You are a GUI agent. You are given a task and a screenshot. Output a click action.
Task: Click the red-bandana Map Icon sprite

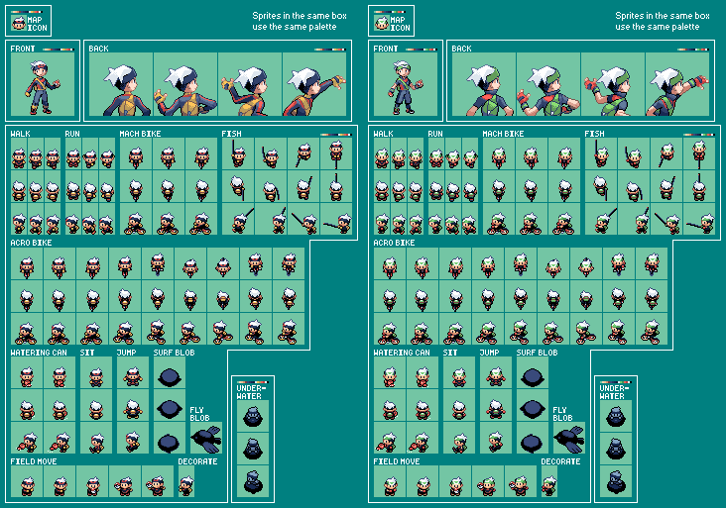(x=19, y=22)
